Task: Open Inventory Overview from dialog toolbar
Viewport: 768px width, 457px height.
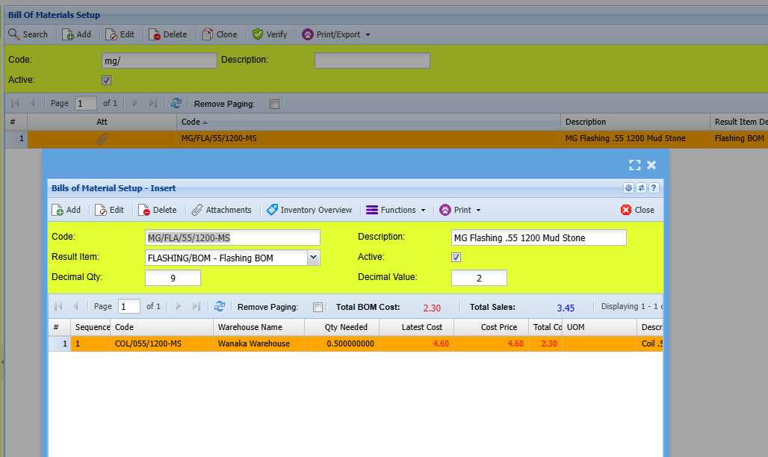Action: pos(309,210)
